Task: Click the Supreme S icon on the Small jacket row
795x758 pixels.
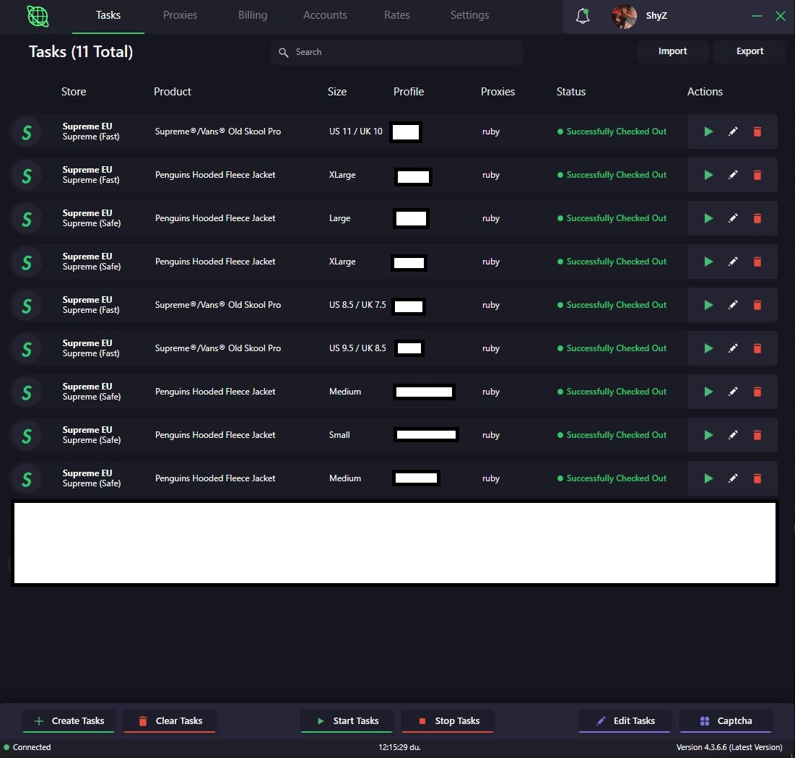Action: (x=27, y=435)
